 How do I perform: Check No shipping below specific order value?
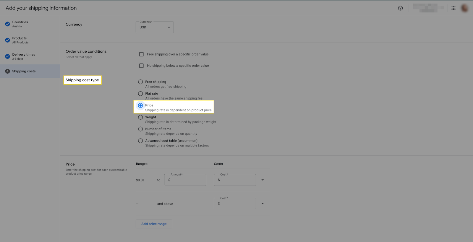coord(141,66)
